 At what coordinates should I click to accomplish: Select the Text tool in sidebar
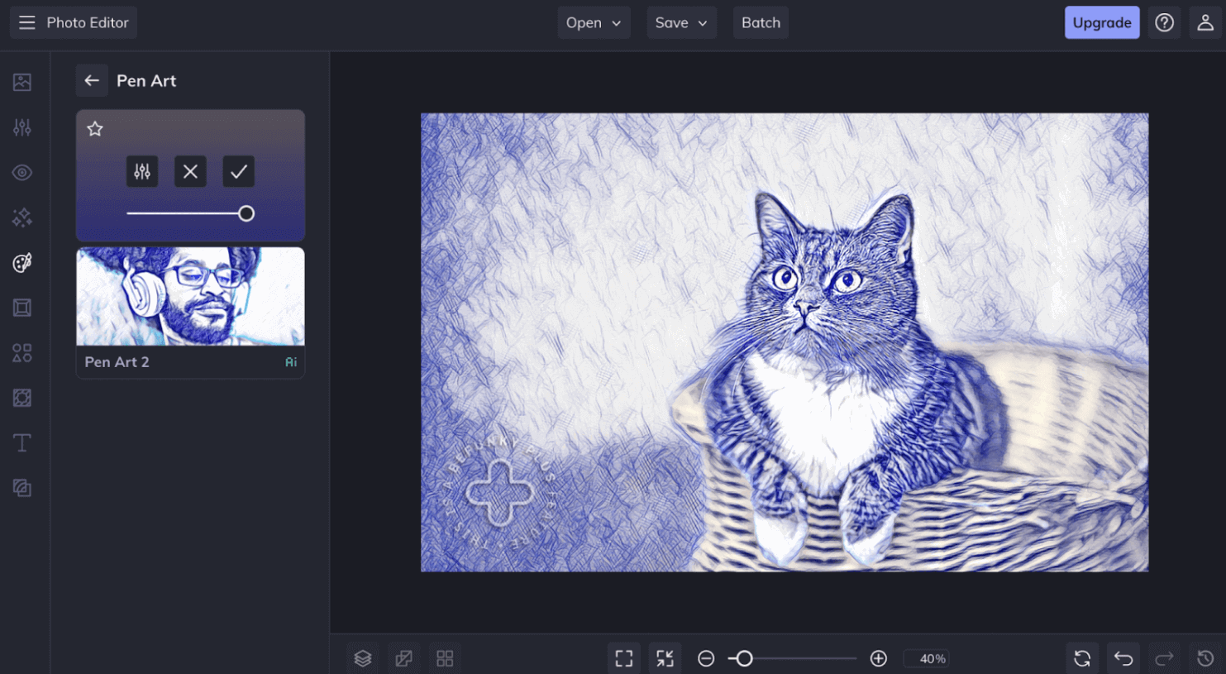point(22,443)
